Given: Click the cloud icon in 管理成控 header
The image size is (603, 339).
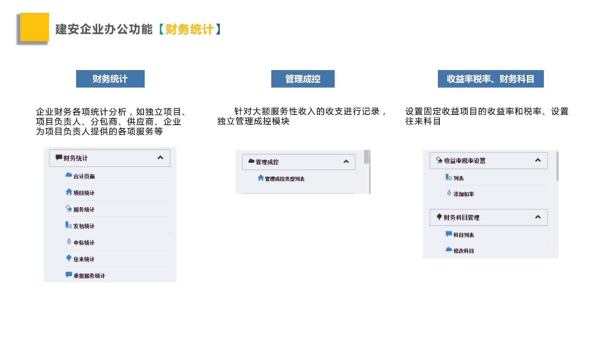Looking at the screenshot, I should 251,161.
